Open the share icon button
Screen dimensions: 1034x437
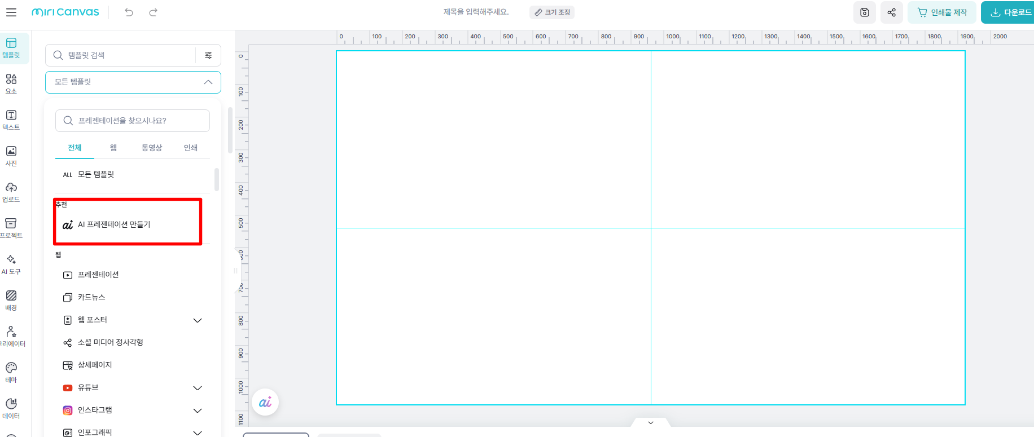tap(892, 12)
